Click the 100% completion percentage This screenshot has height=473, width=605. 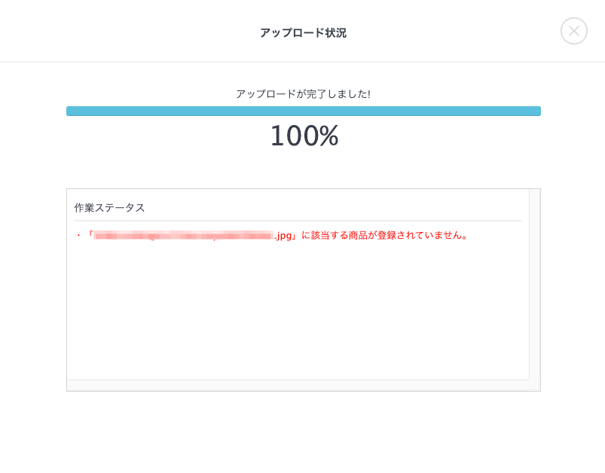click(x=304, y=136)
